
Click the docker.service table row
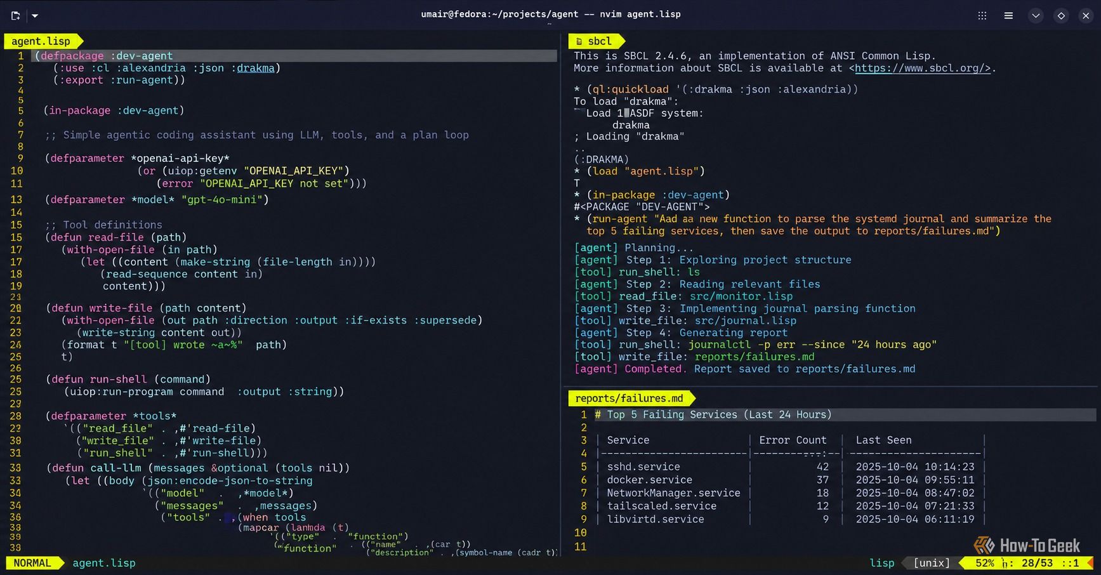(x=790, y=480)
